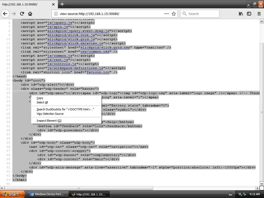
Task: Open the browser home page
Action: coord(30,14)
